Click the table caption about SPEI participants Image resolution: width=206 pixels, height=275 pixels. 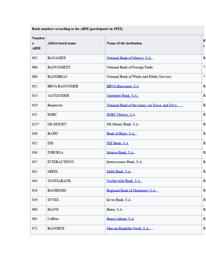coord(77,29)
